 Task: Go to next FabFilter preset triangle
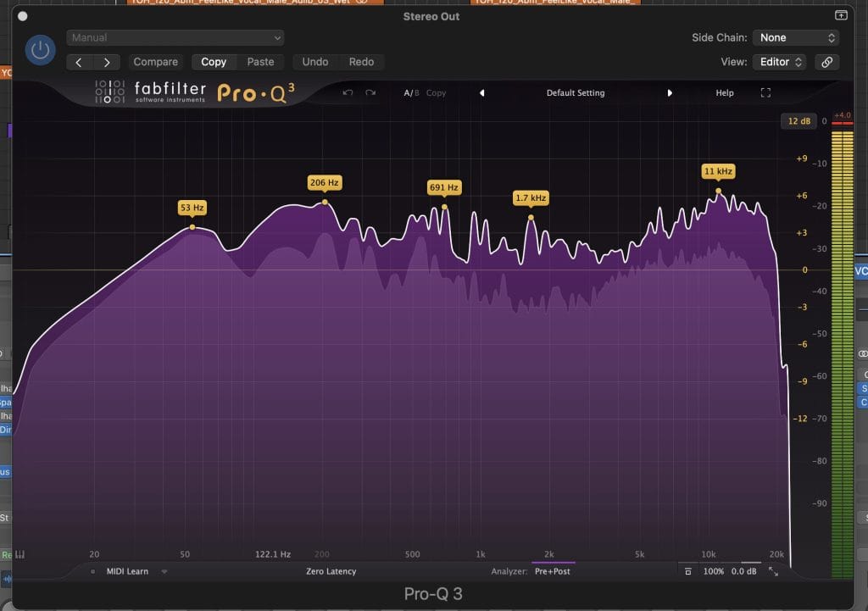(670, 93)
